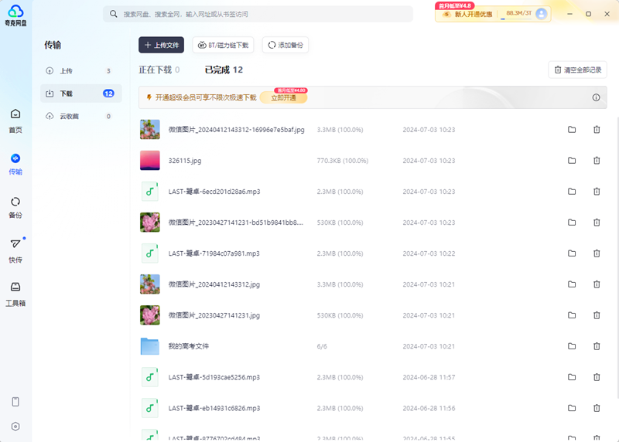Open folder for LAST-凳桌-71984c07a981.mp3
Screen dimensions: 619x442
572,253
